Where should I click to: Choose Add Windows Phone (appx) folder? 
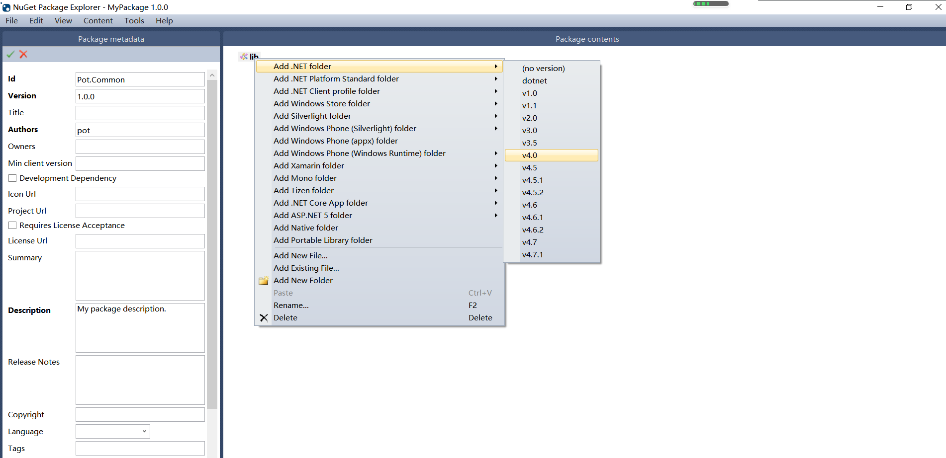point(379,141)
